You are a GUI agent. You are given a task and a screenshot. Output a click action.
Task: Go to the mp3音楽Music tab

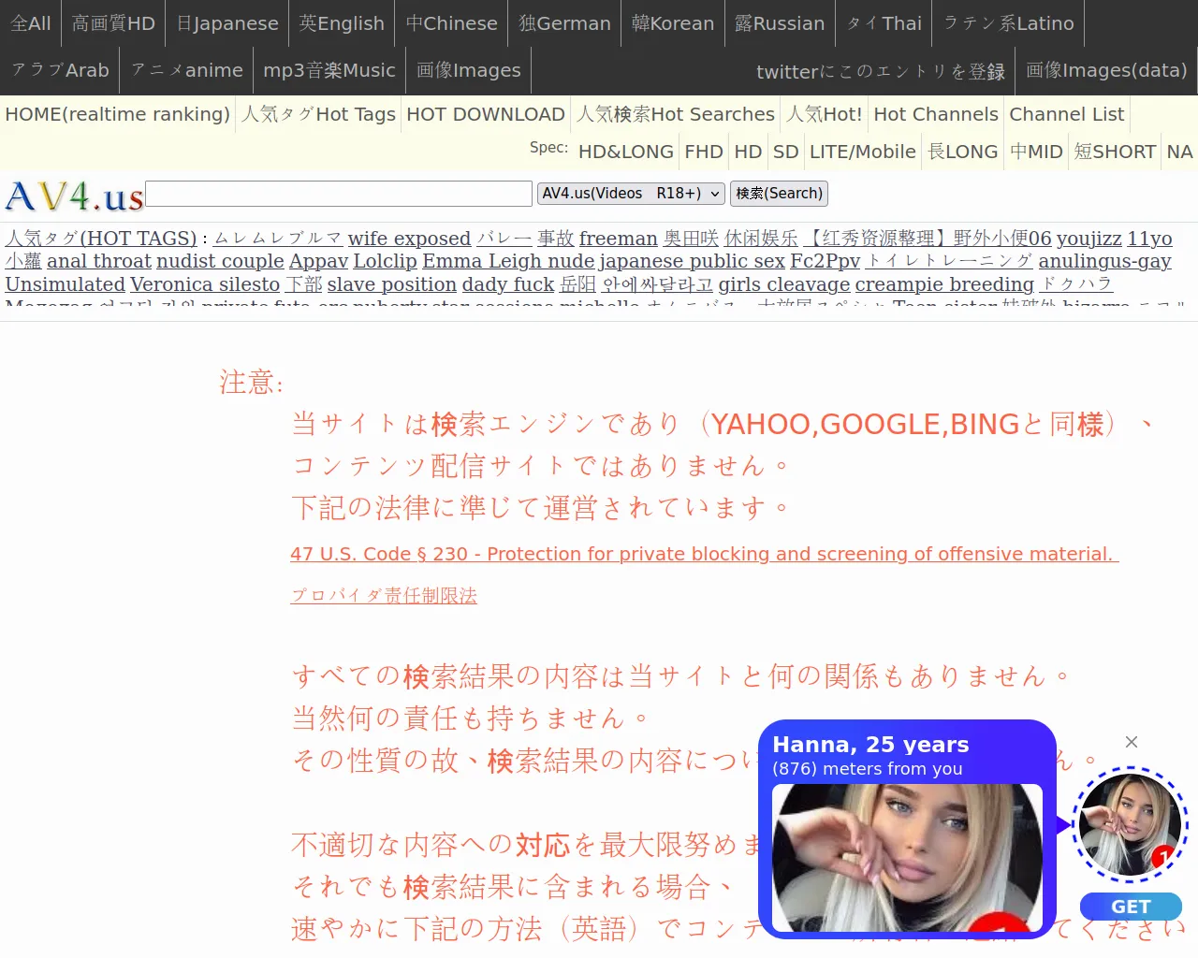click(x=329, y=70)
